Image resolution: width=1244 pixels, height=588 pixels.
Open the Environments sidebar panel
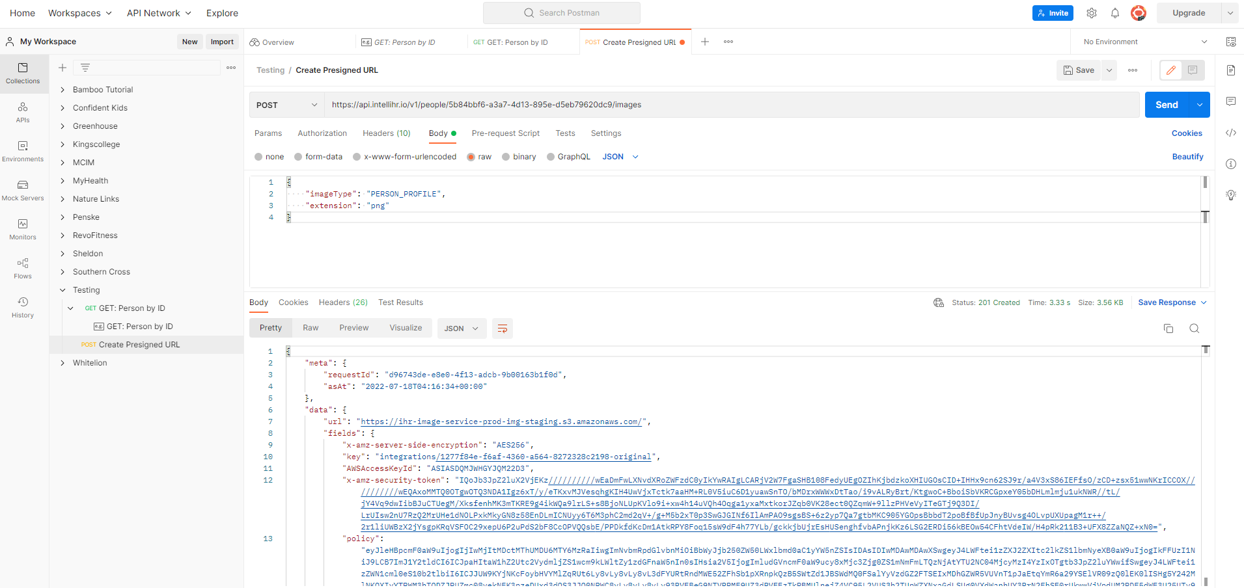[x=23, y=152]
